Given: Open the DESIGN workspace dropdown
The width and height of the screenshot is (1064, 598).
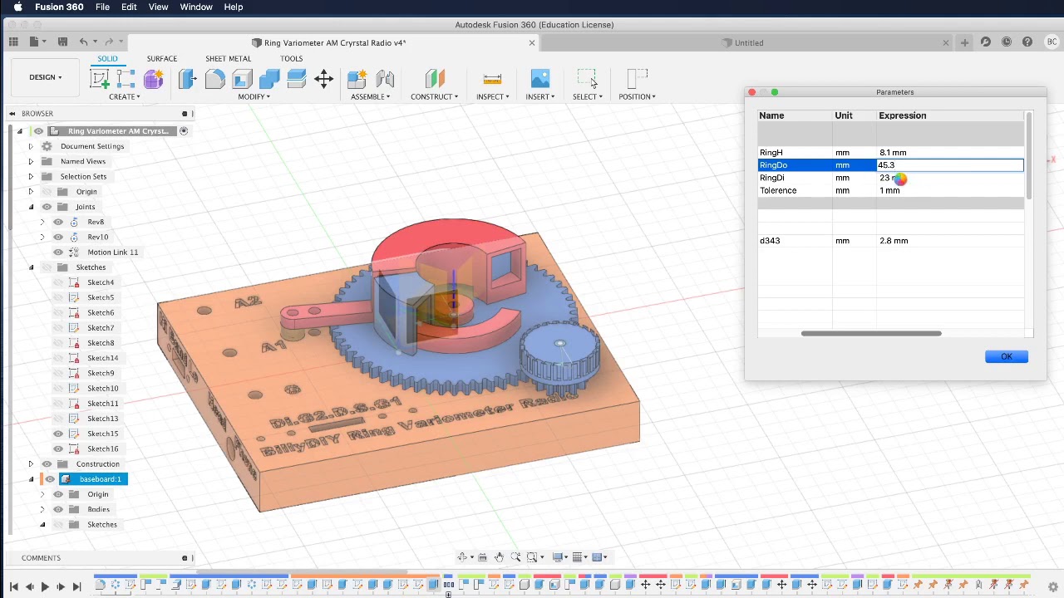Looking at the screenshot, I should pos(45,77).
